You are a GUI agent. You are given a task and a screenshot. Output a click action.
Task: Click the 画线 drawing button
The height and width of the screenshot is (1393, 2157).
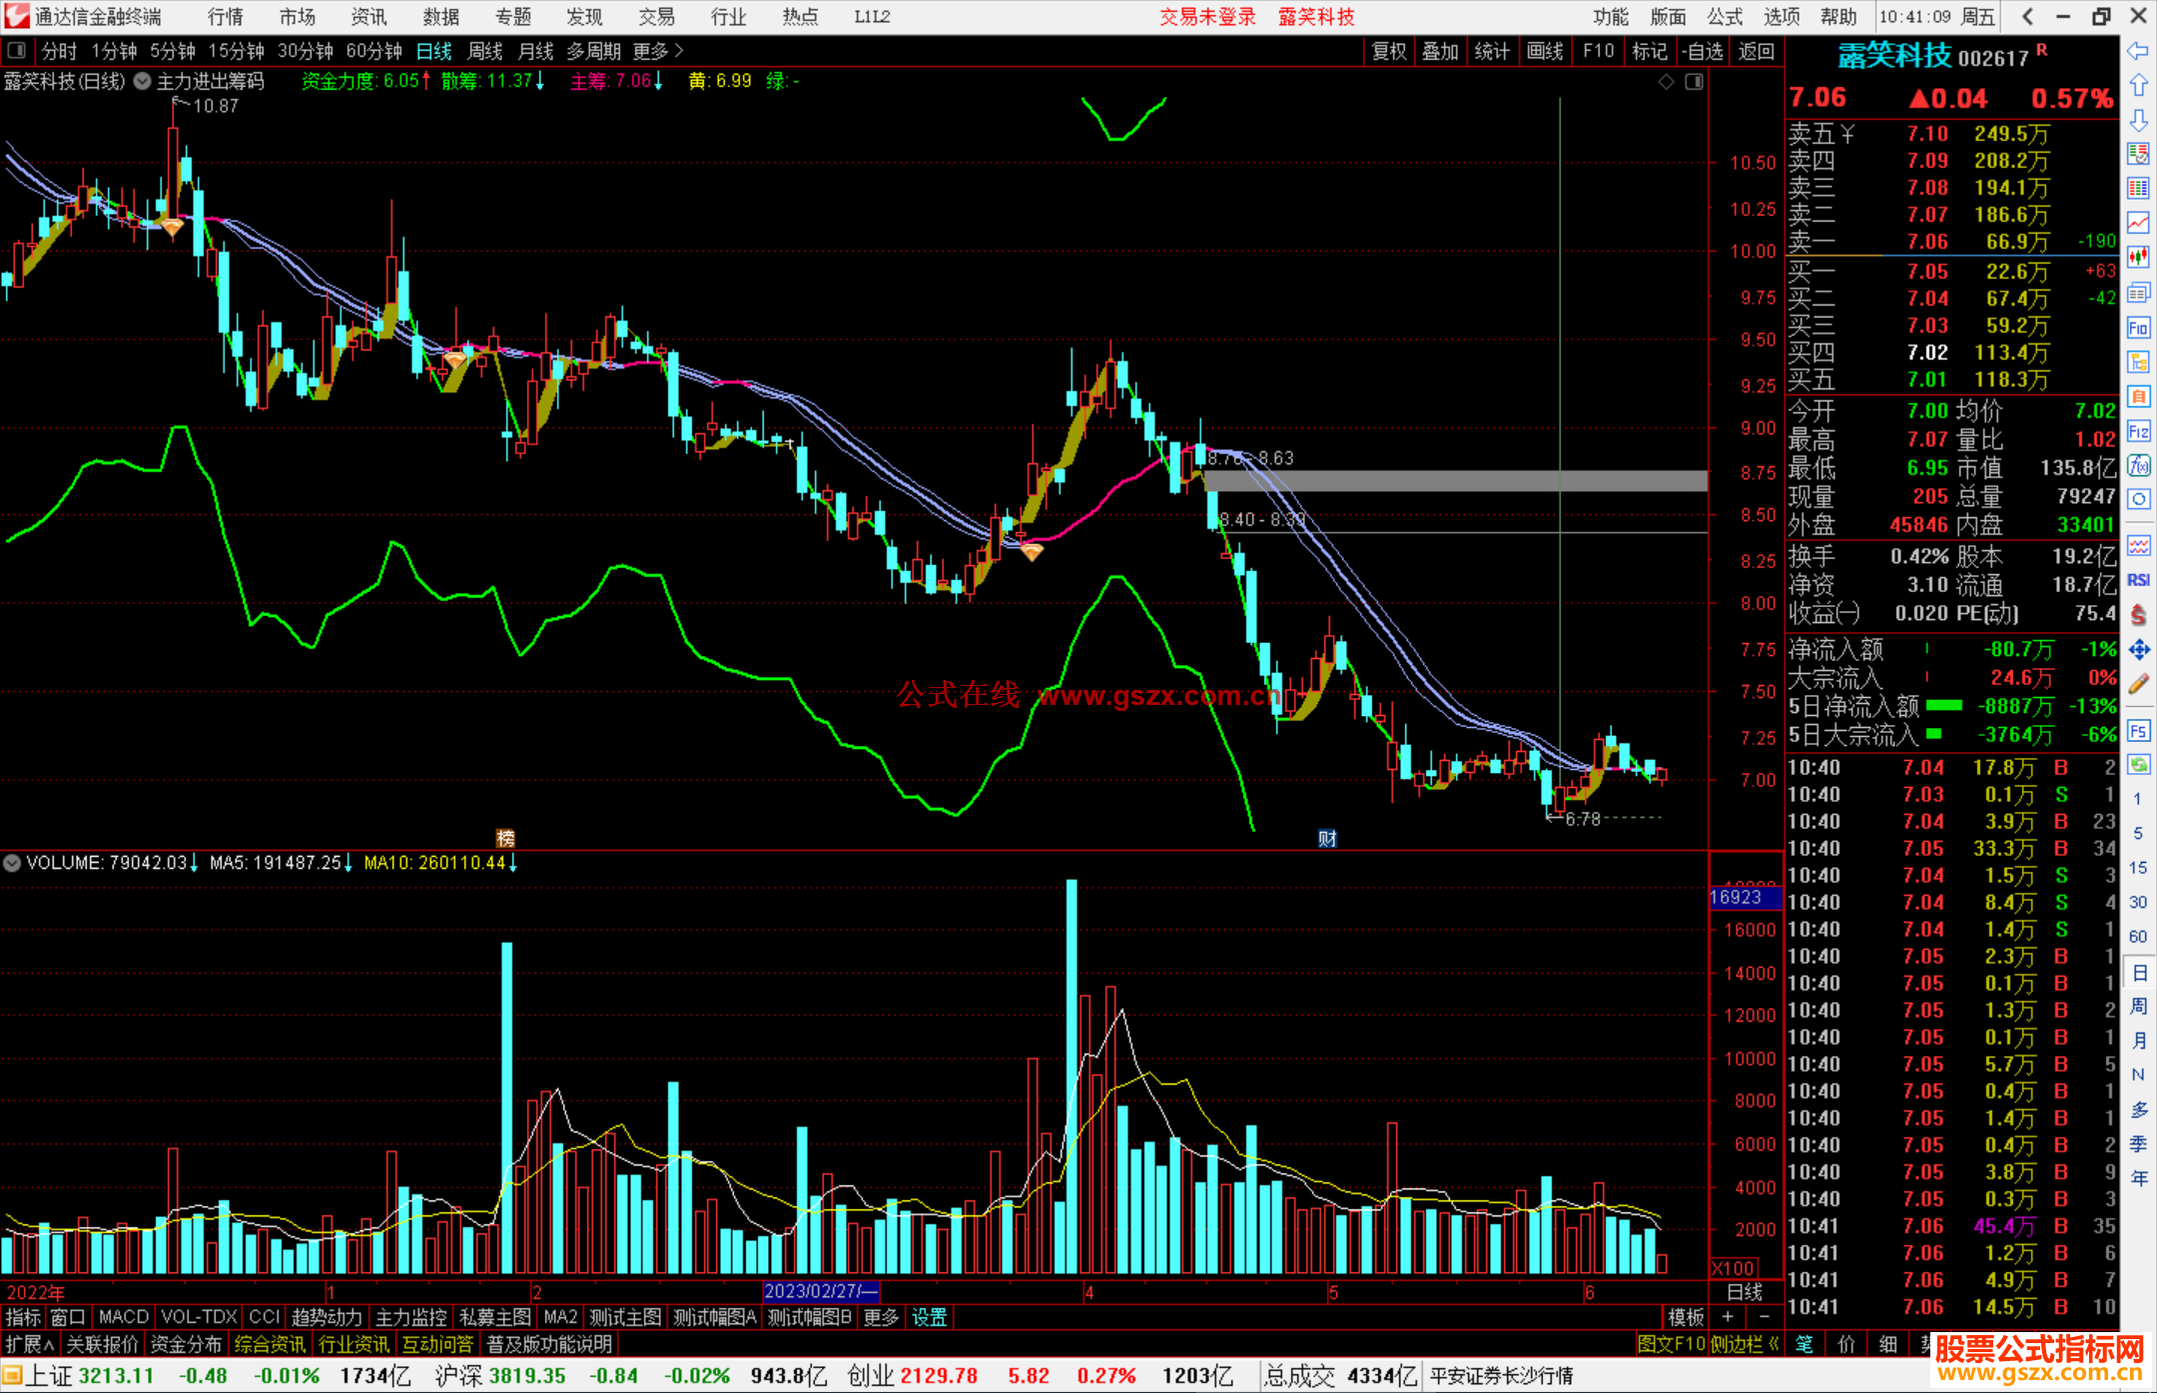tap(1544, 51)
